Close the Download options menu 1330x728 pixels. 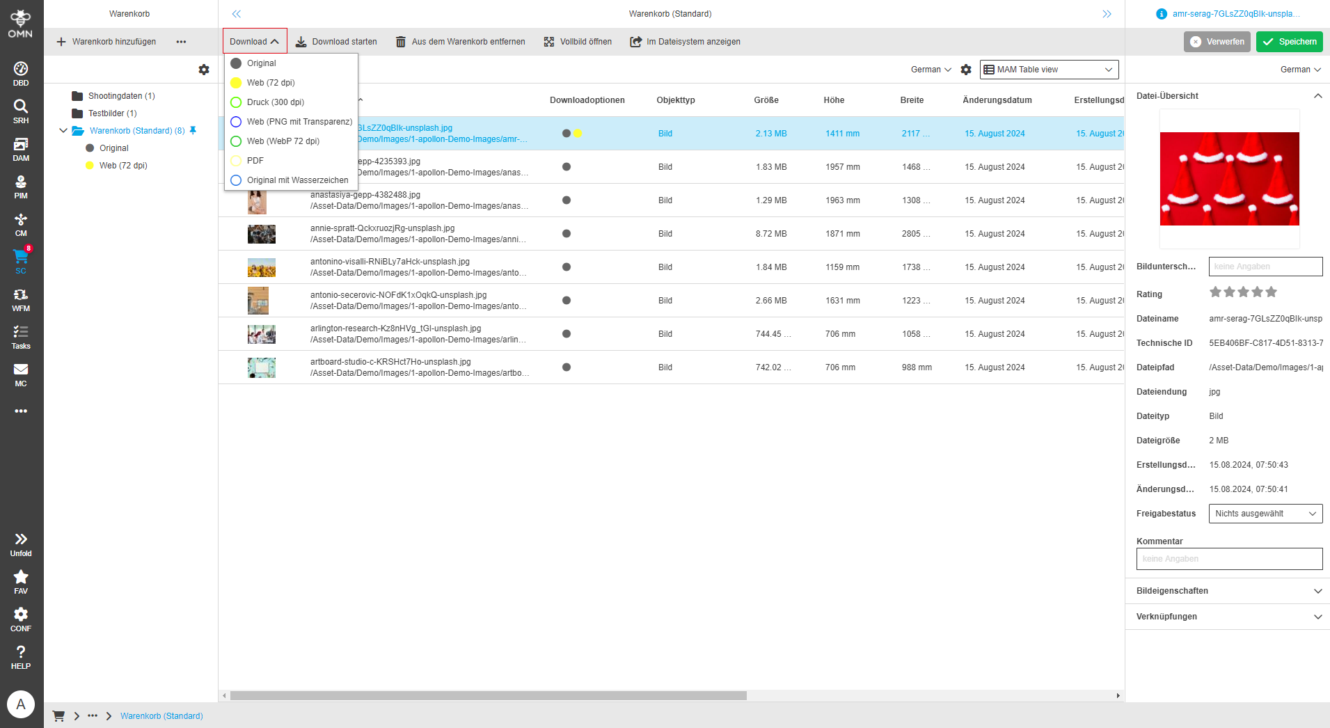click(255, 41)
